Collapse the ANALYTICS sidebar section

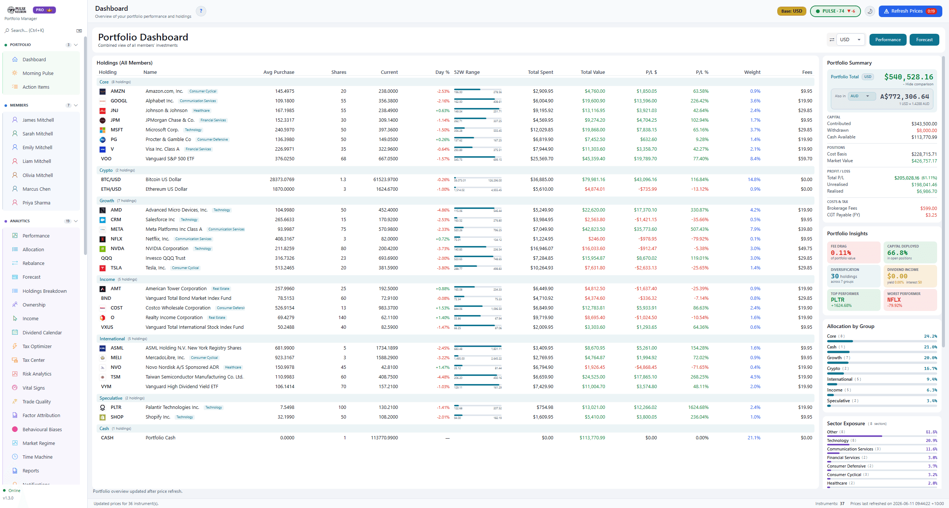76,221
